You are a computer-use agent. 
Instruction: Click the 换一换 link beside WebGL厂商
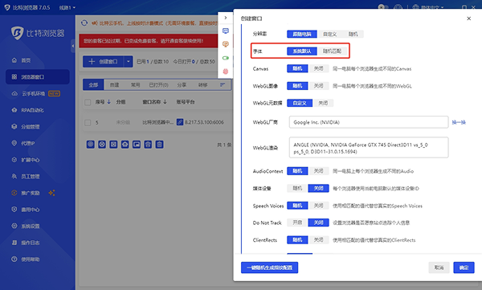(459, 122)
